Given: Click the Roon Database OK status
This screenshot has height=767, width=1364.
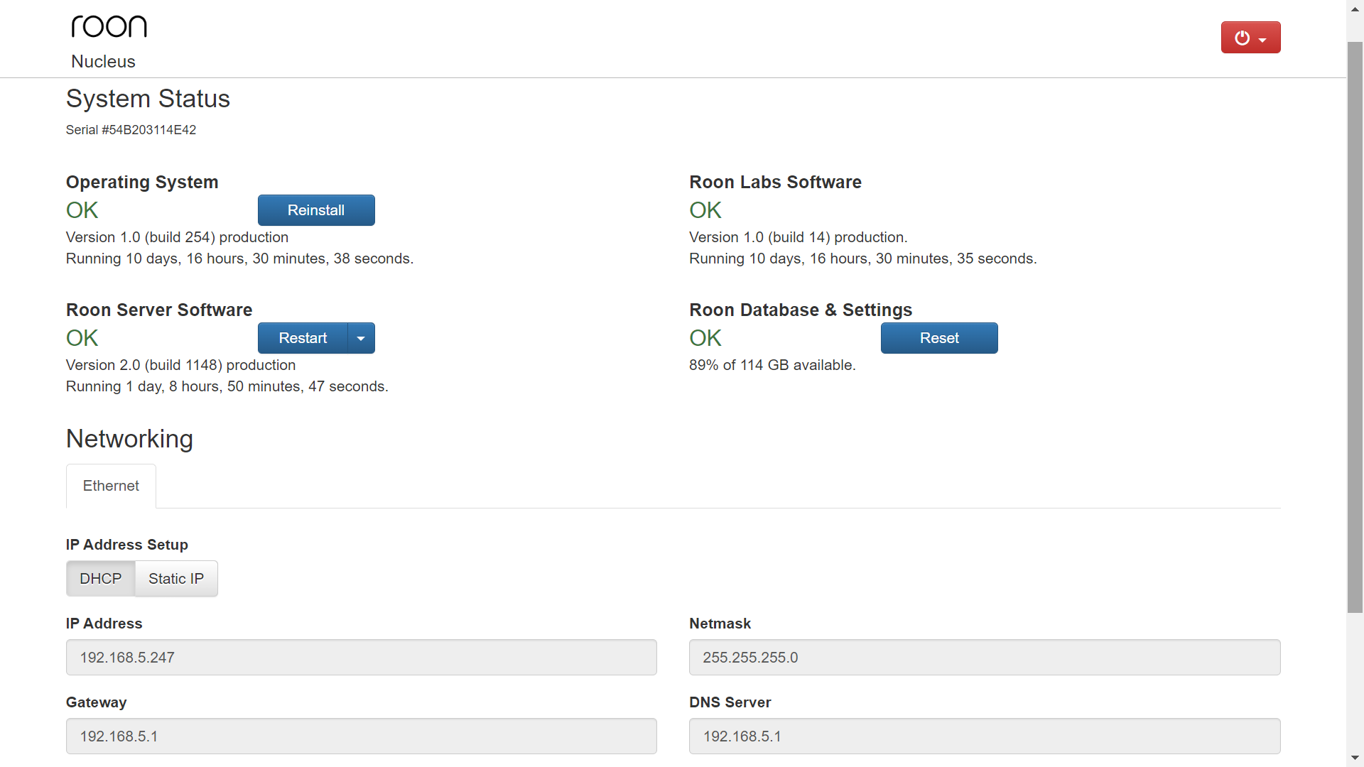Looking at the screenshot, I should pyautogui.click(x=705, y=338).
